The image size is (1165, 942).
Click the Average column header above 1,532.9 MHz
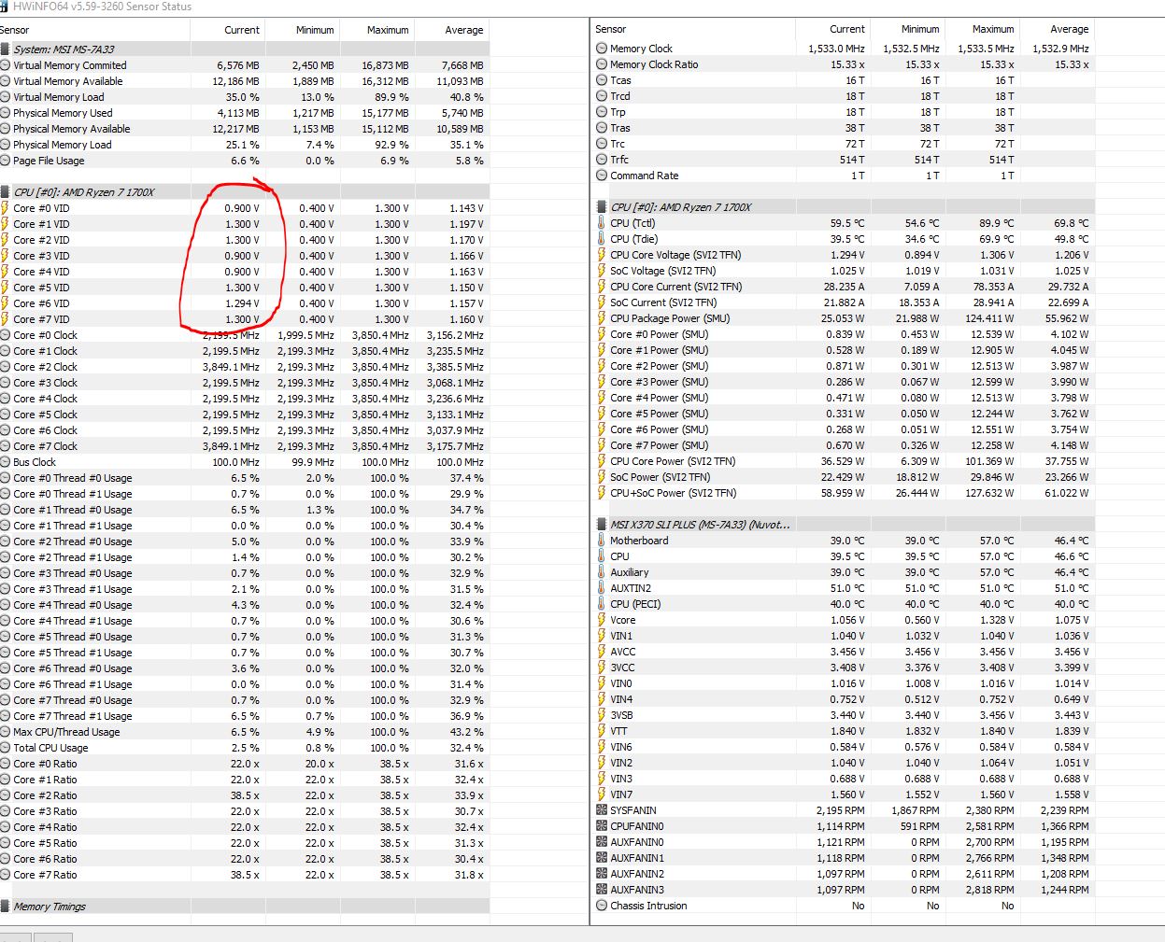(1057, 29)
